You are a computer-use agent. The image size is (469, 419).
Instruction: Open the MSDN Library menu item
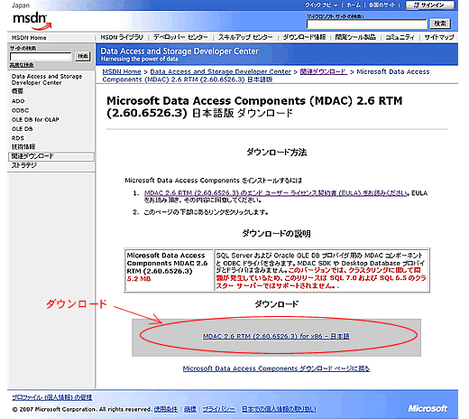tap(122, 37)
